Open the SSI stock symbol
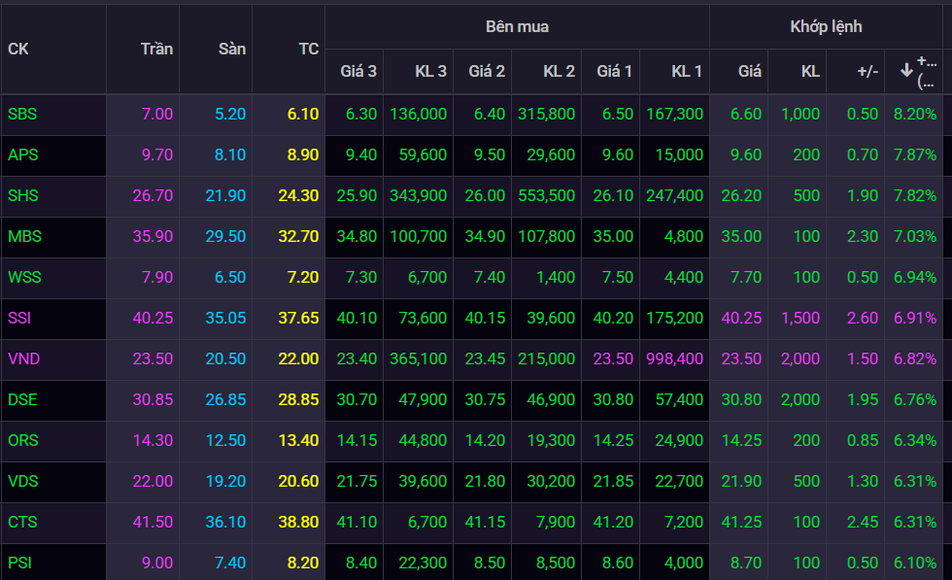This screenshot has width=952, height=580. click(x=19, y=318)
